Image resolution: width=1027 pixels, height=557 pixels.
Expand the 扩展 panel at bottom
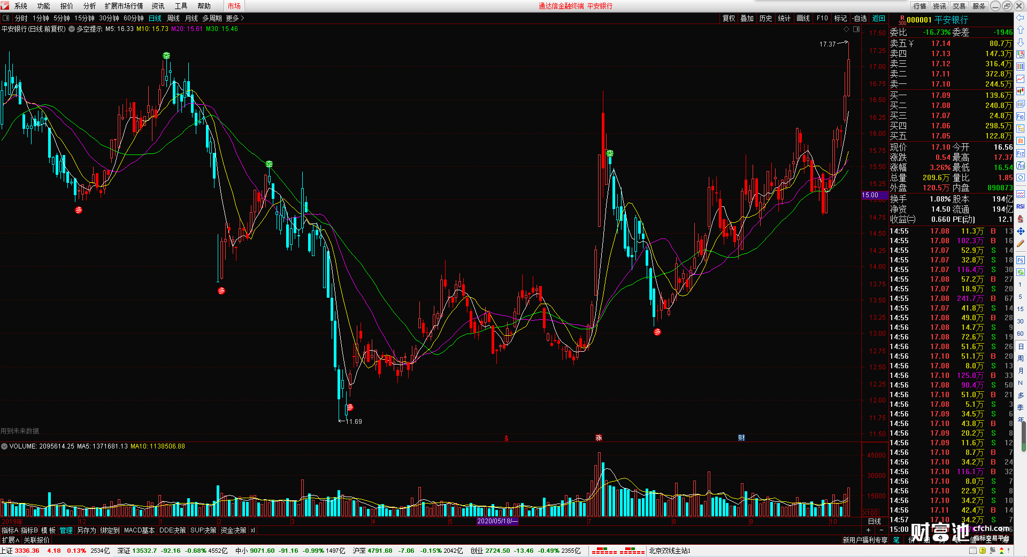pyautogui.click(x=11, y=540)
